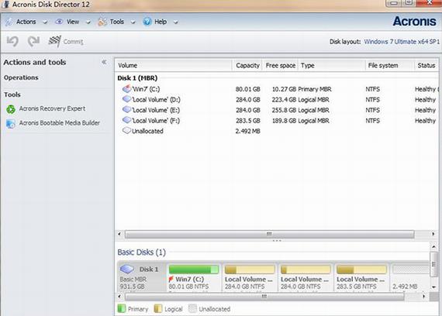This screenshot has height=316, width=442.
Task: Click the View menu eye icon
Action: tap(59, 22)
